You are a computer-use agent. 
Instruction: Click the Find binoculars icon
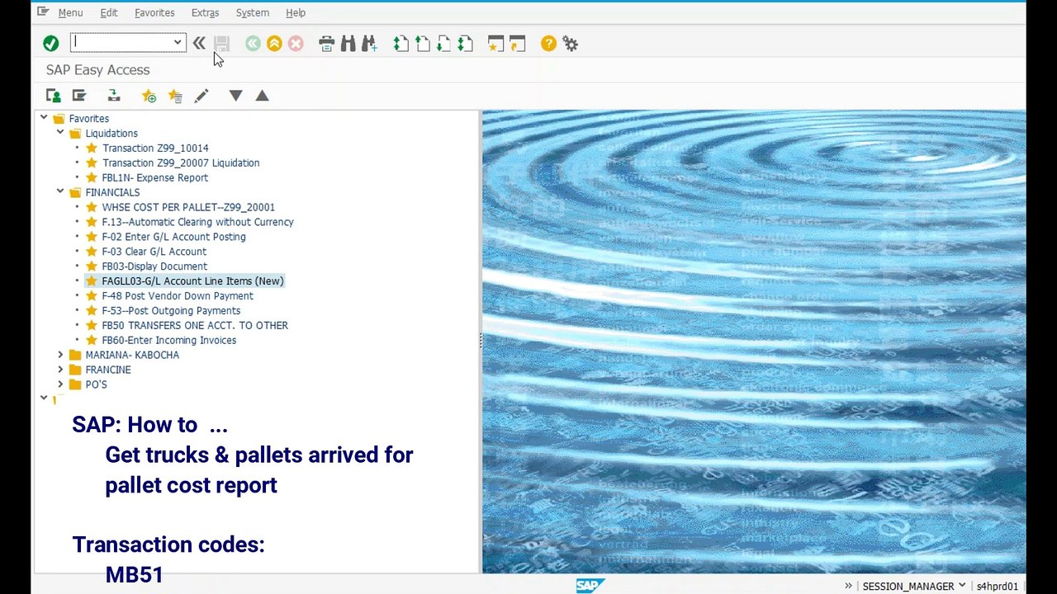[348, 43]
